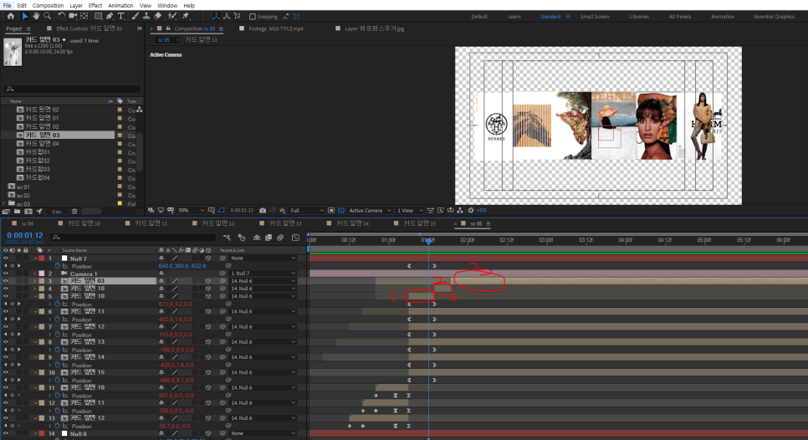Click the Take Snapshot camera icon
The height and width of the screenshot is (440, 808).
click(x=263, y=210)
